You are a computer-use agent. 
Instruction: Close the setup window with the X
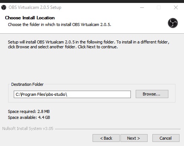point(176,7)
